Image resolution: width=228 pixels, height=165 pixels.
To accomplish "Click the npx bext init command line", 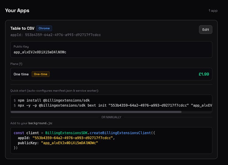I will point(112,105).
